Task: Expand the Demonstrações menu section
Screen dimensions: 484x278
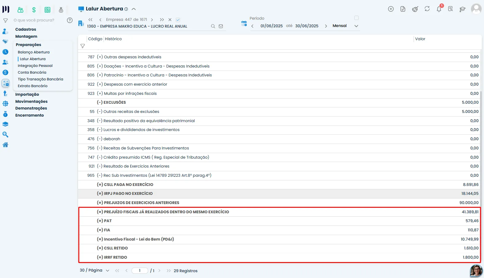Action: 31,108
